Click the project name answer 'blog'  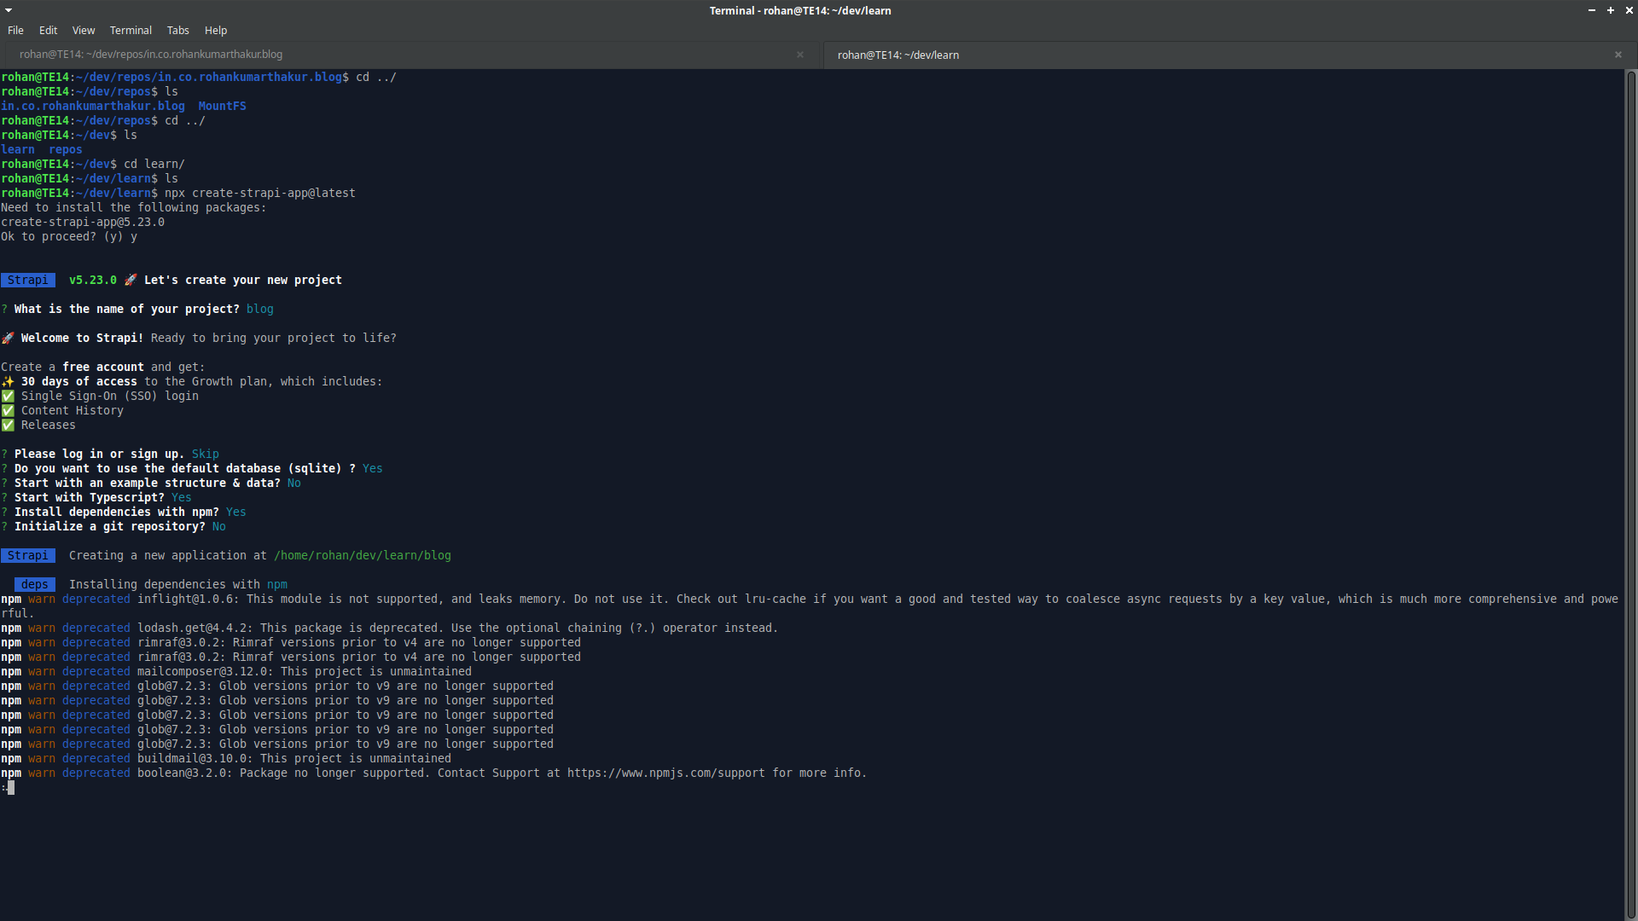(260, 309)
